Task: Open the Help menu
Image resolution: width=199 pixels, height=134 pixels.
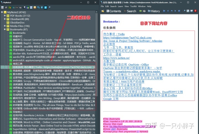Action: point(149,6)
